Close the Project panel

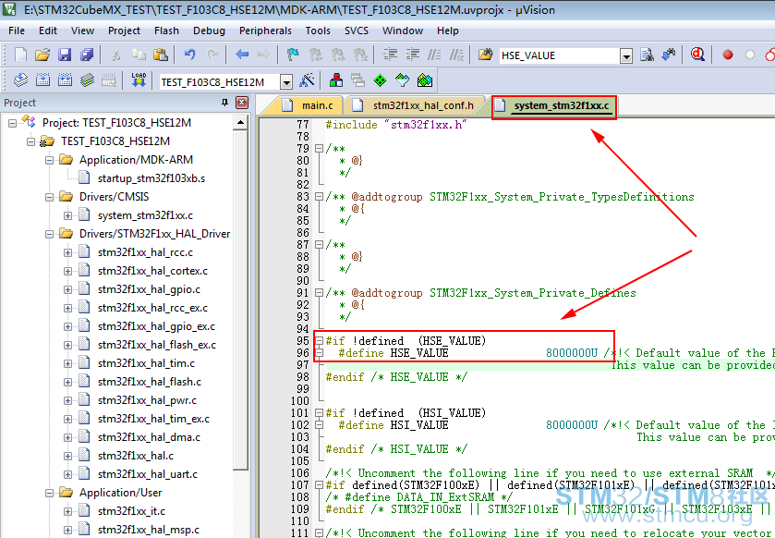click(x=242, y=103)
